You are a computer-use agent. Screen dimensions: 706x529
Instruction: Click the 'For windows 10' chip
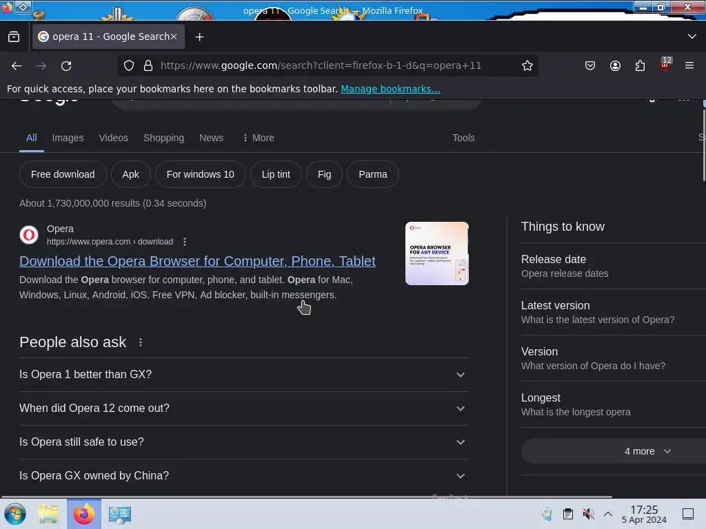click(x=201, y=174)
